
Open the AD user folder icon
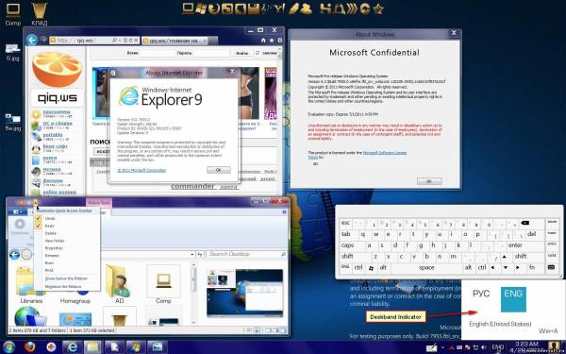tap(119, 285)
